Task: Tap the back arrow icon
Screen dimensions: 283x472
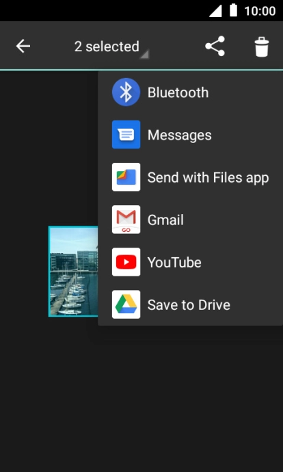Action: (x=23, y=47)
